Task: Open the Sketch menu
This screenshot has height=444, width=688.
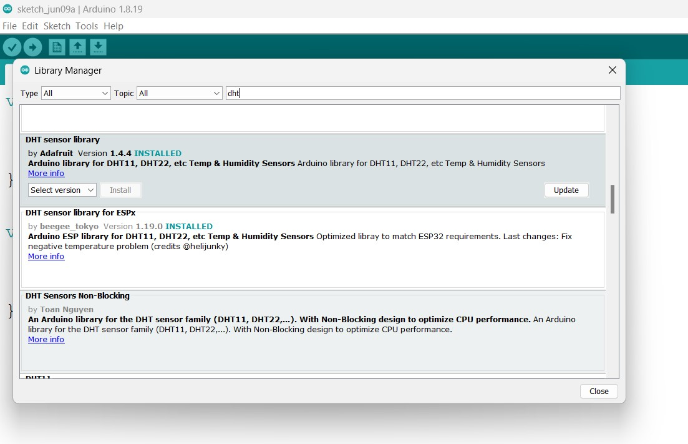Action: click(x=57, y=26)
